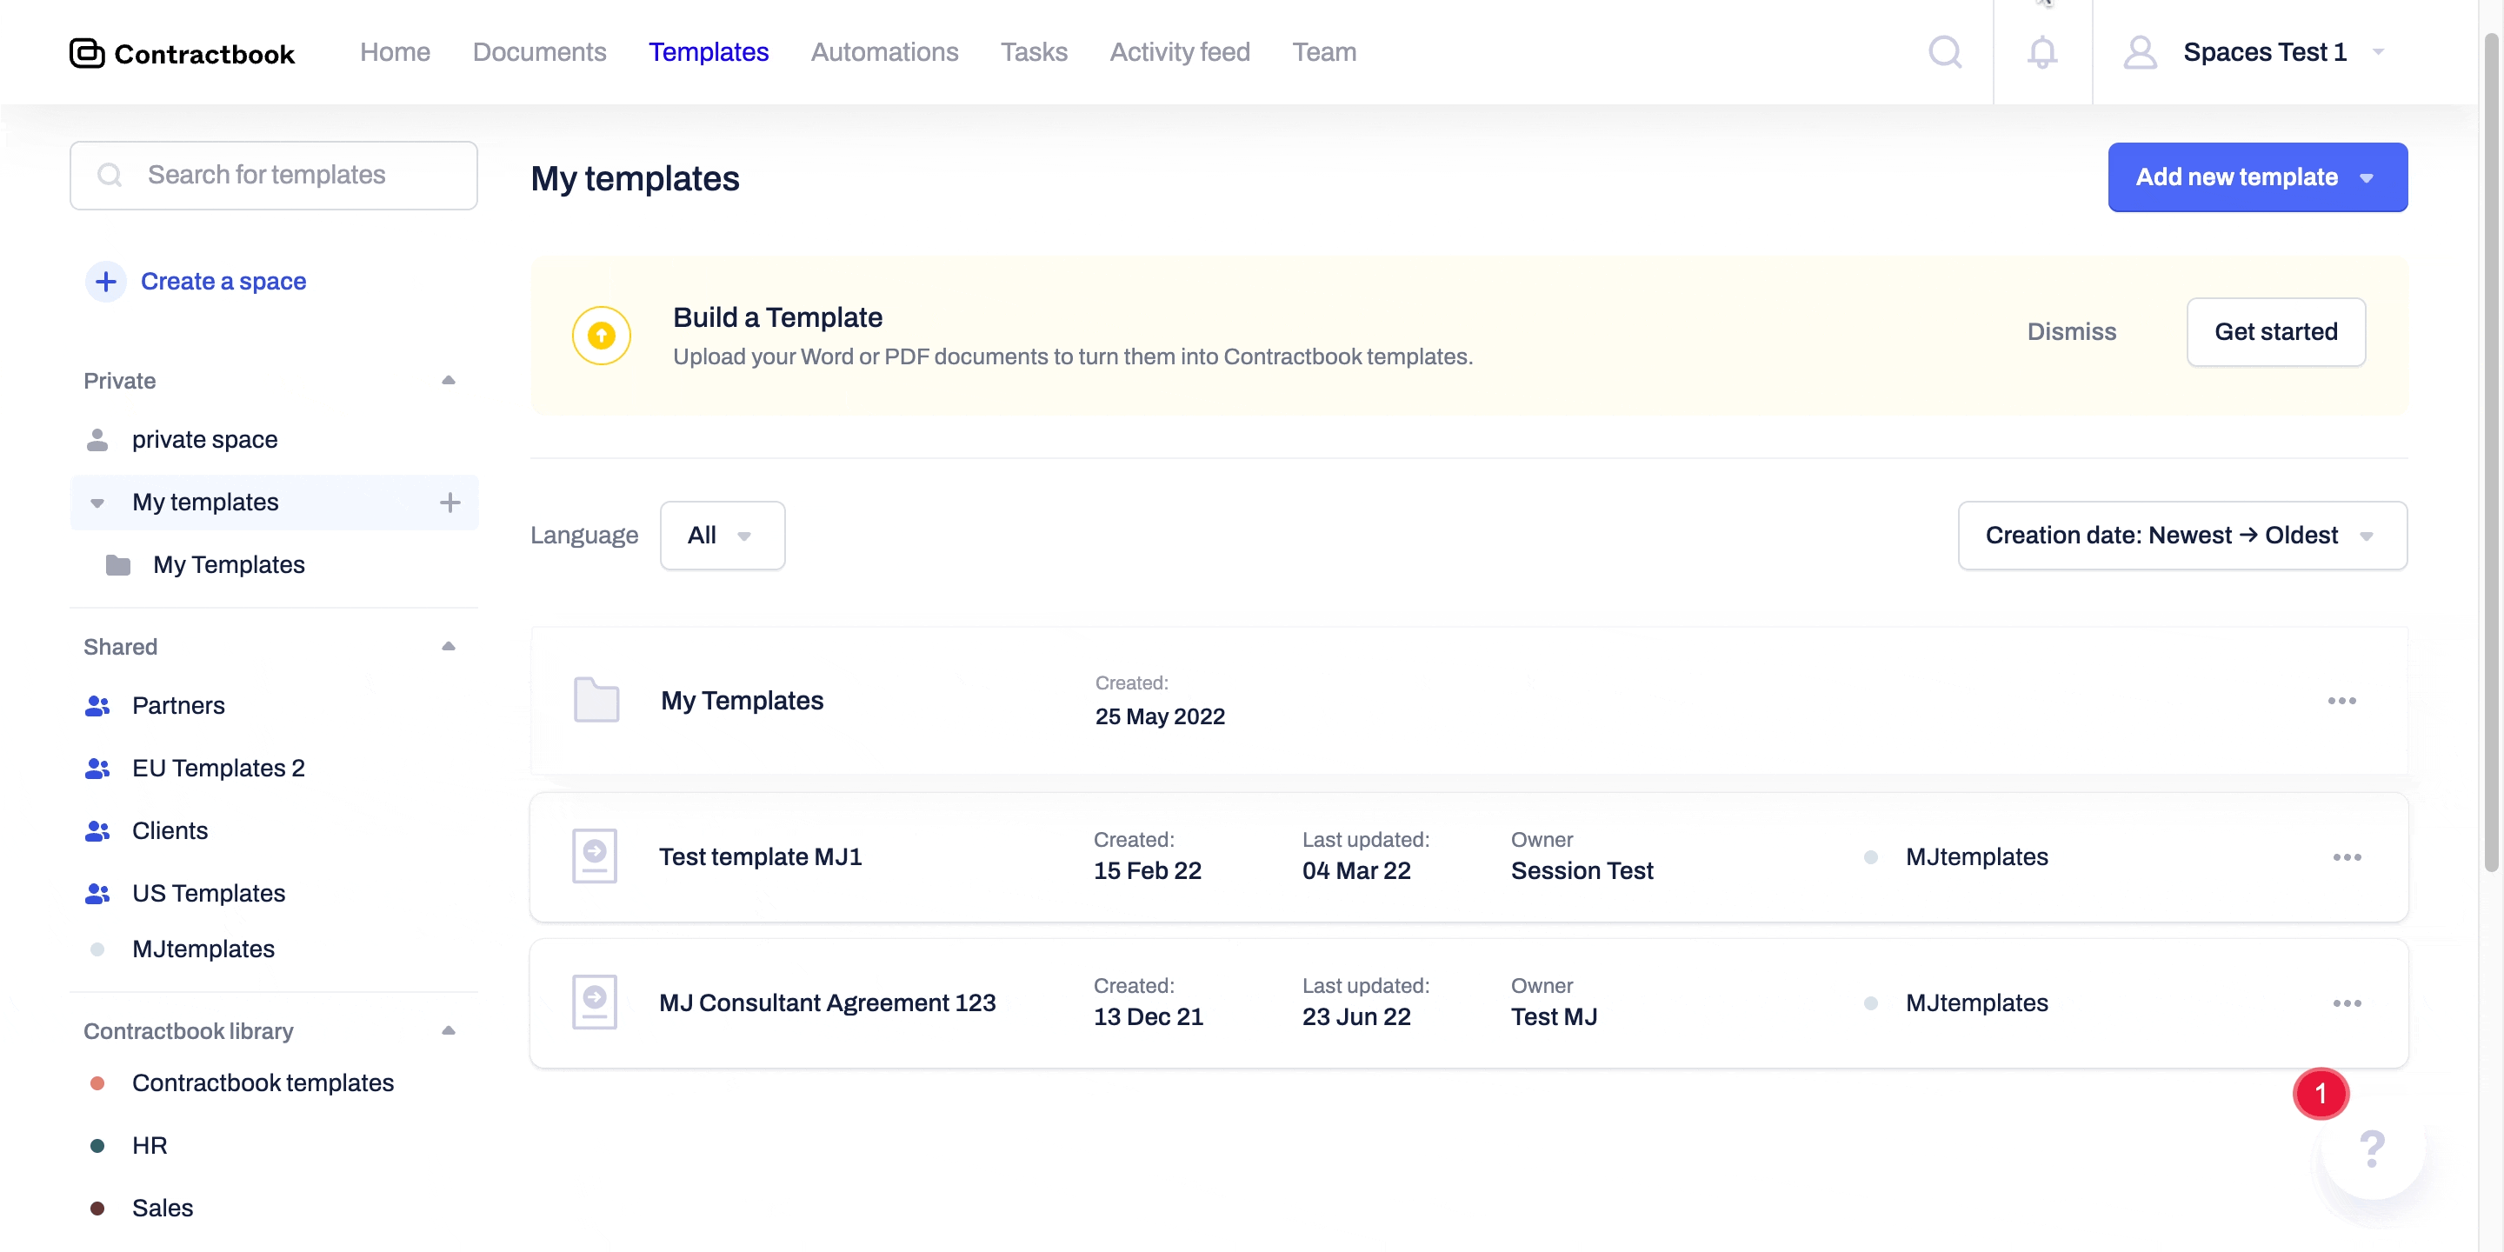The image size is (2504, 1252).
Task: Collapse the Contractbook library section
Action: (448, 1030)
